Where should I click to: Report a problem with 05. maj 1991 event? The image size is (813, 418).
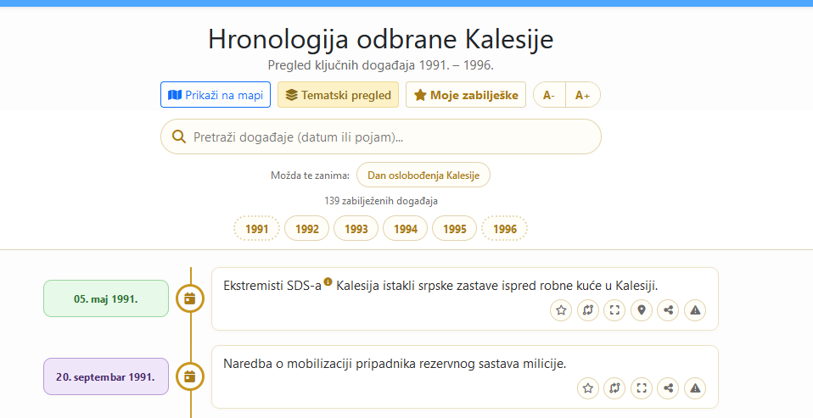coord(695,310)
